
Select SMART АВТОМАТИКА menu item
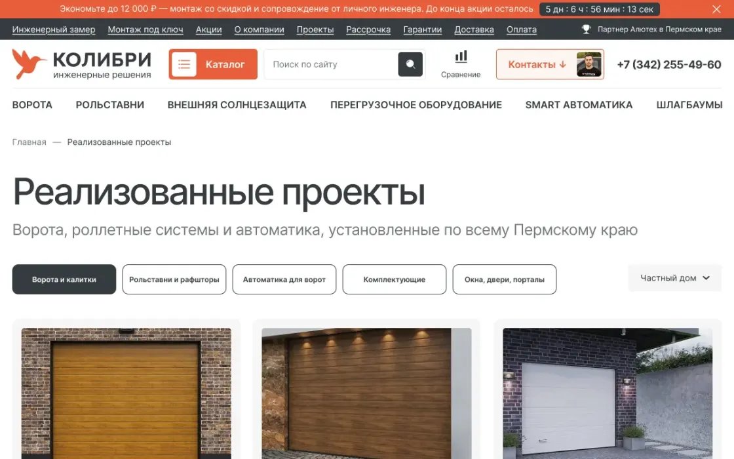coord(579,105)
